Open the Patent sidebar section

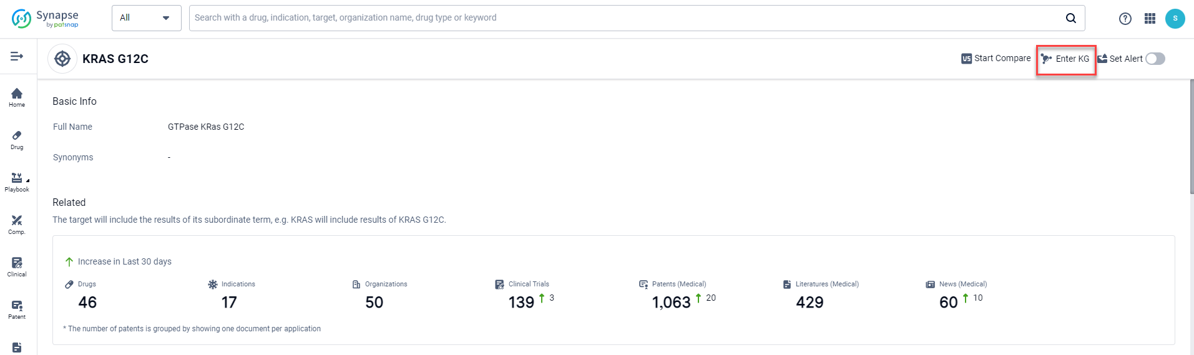[x=17, y=309]
